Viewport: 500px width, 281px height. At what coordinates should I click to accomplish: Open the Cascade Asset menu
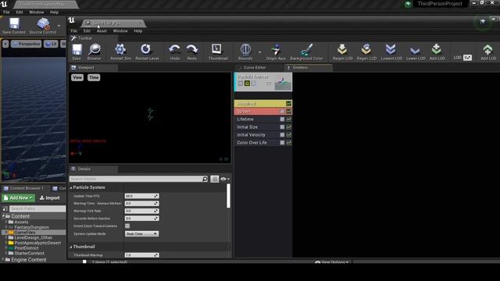click(102, 31)
